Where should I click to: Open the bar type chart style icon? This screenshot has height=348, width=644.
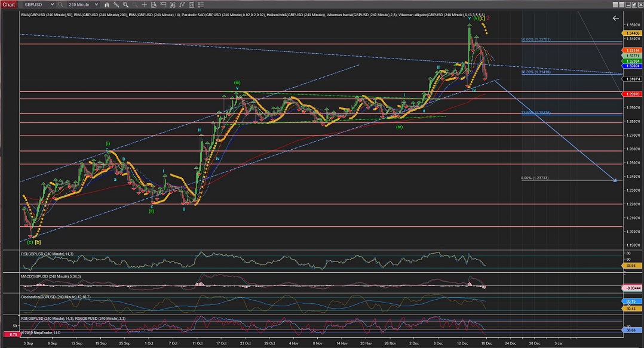pos(107,5)
